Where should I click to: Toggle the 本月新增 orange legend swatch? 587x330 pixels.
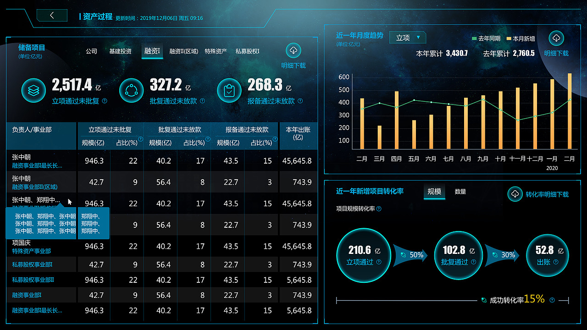click(509, 38)
